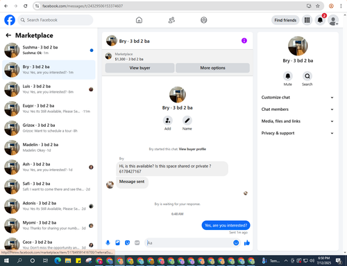
Task: Choose a GIF icon
Action: point(137,242)
